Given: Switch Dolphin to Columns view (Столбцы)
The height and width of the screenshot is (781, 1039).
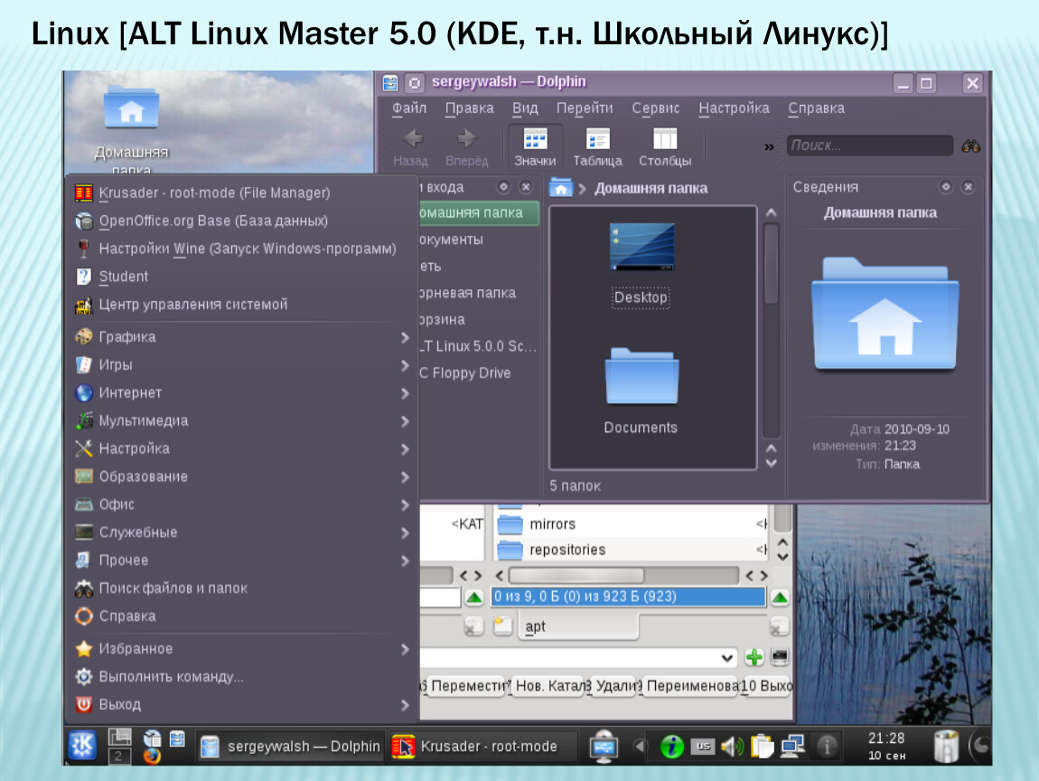Looking at the screenshot, I should click(665, 146).
